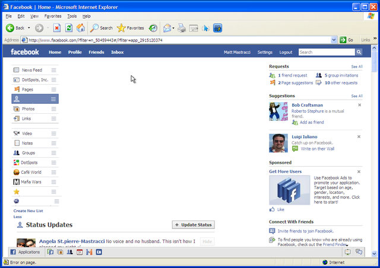Image resolution: width=380 pixels, height=268 pixels.
Task: Open the Profile link
Action: (x=75, y=52)
